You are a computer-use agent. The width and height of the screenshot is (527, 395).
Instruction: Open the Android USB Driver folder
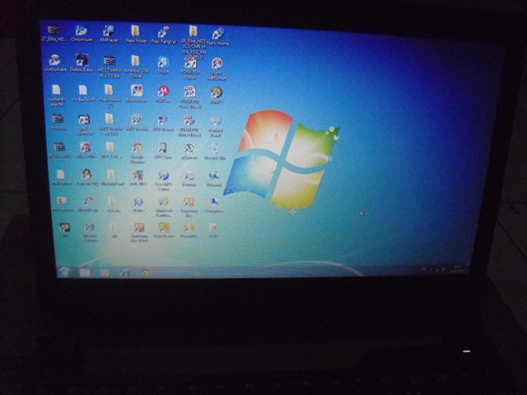point(136,67)
